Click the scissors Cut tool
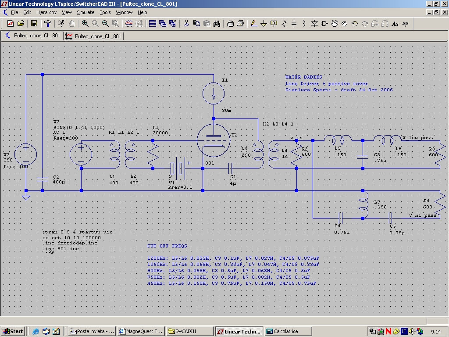 tap(186, 24)
